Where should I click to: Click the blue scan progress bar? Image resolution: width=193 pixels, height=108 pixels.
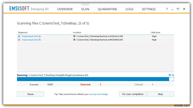[95, 79]
